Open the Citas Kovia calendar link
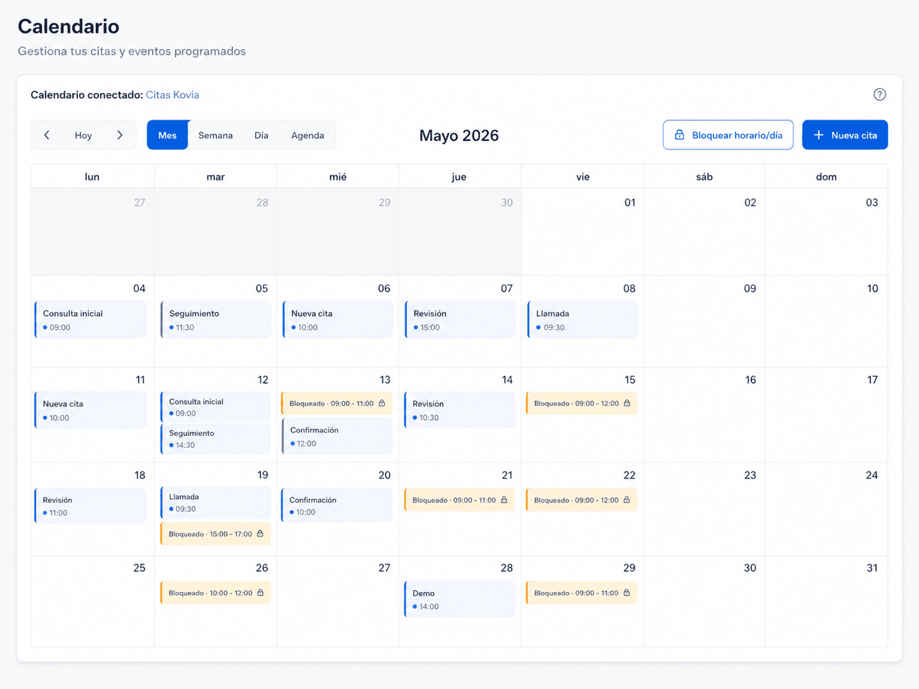 [x=173, y=95]
